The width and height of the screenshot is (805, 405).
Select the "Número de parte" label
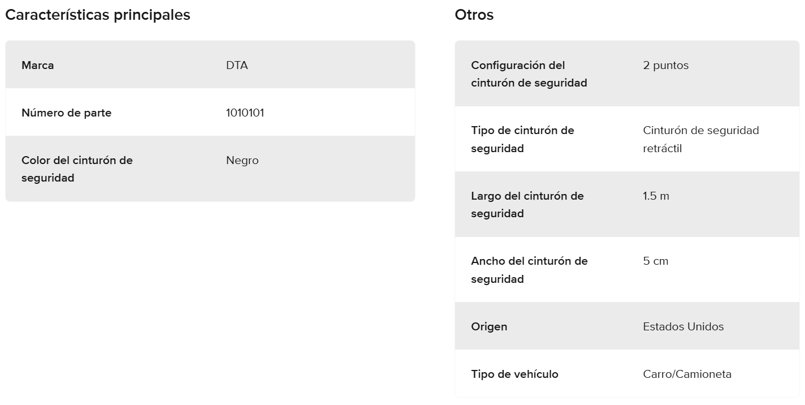pyautogui.click(x=67, y=113)
